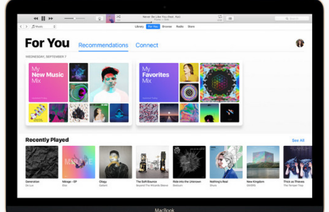Open the New Kingdom album cover

pyautogui.click(x=263, y=162)
